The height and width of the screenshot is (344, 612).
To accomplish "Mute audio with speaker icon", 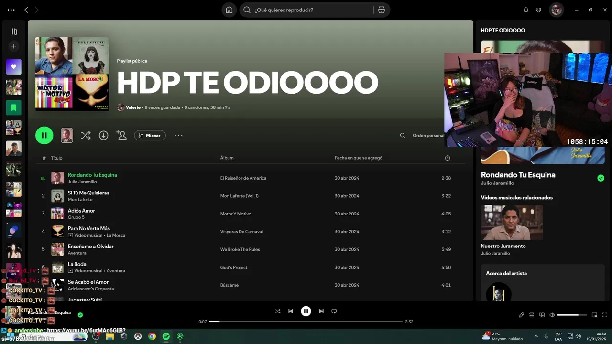I will point(552,315).
